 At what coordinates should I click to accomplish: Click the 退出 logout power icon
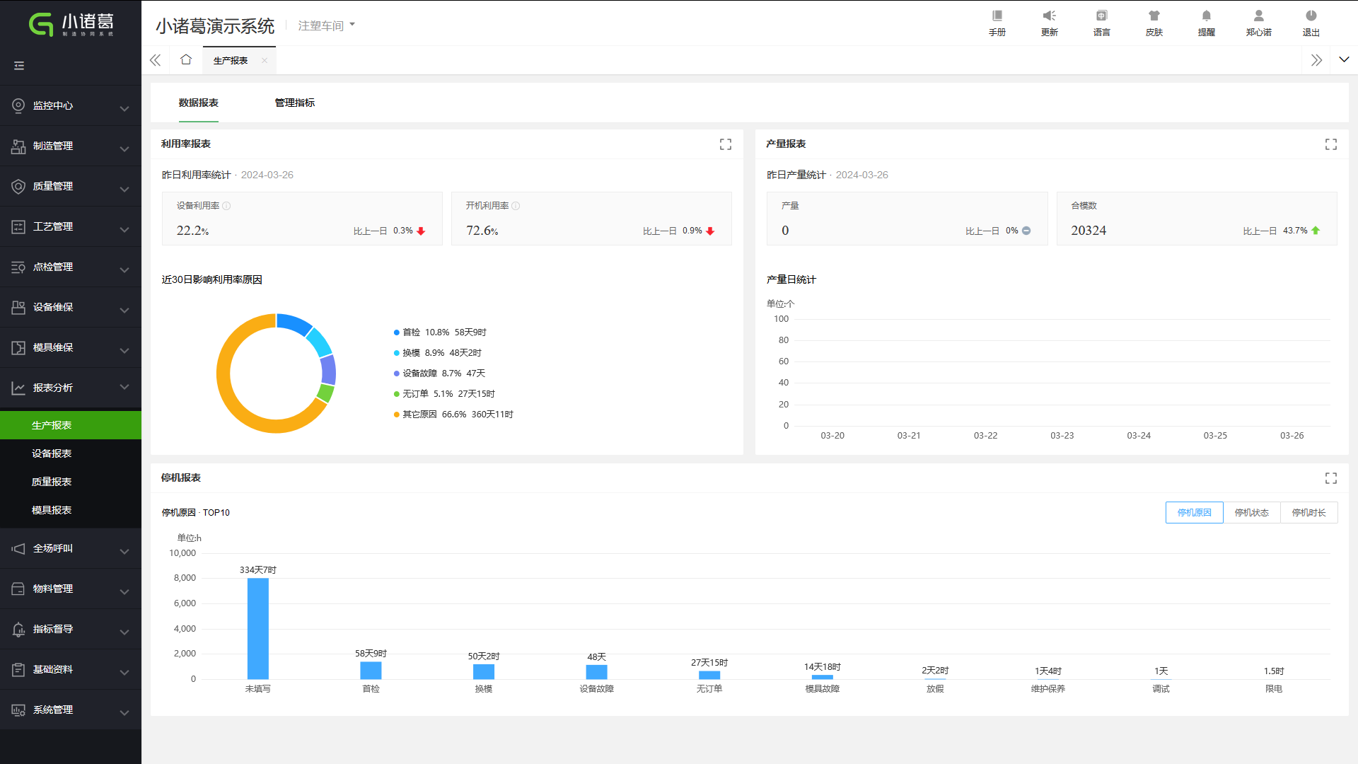point(1311,16)
